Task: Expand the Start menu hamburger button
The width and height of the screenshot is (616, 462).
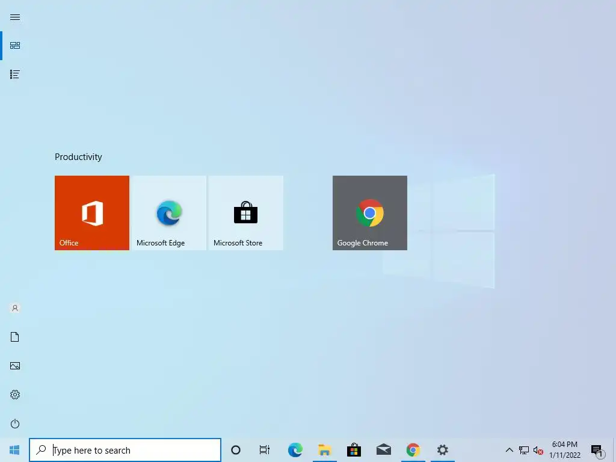Action: [x=15, y=17]
